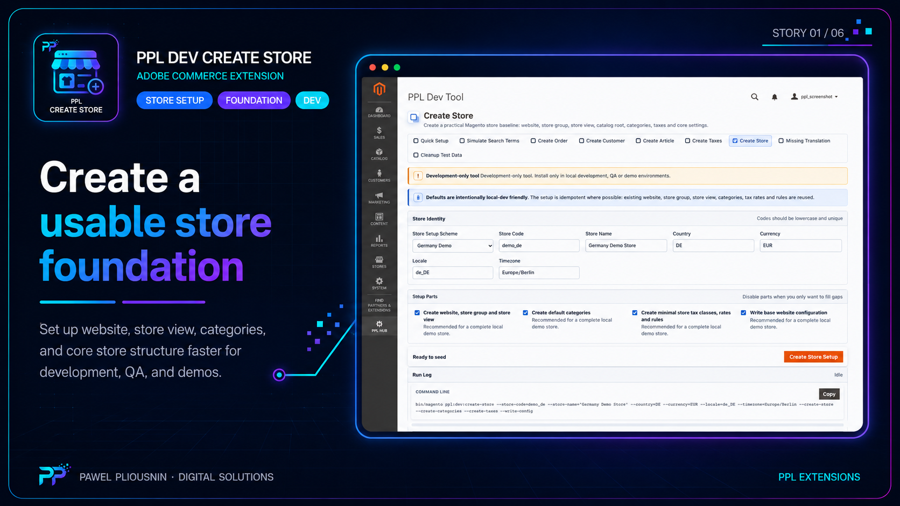Screen dimensions: 900x506
Task: Open the Dashboard sidebar icon
Action: coord(379,112)
